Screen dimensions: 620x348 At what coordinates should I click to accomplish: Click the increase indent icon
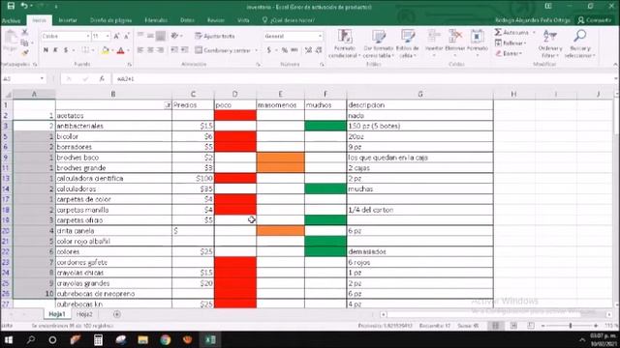pos(185,50)
